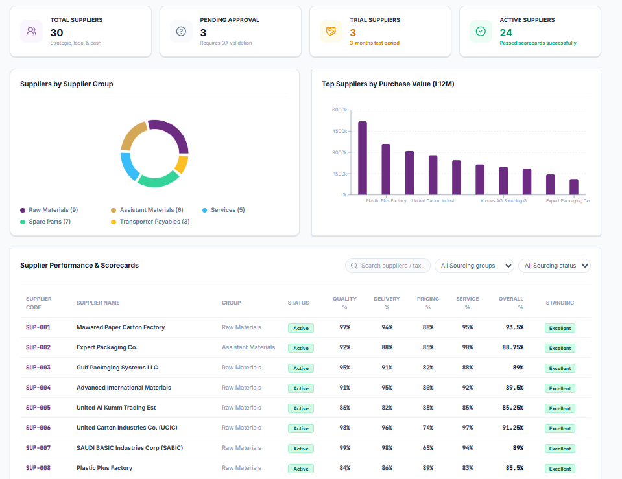Click the magnifier icon in search box
The width and height of the screenshot is (622, 479).
click(x=354, y=266)
